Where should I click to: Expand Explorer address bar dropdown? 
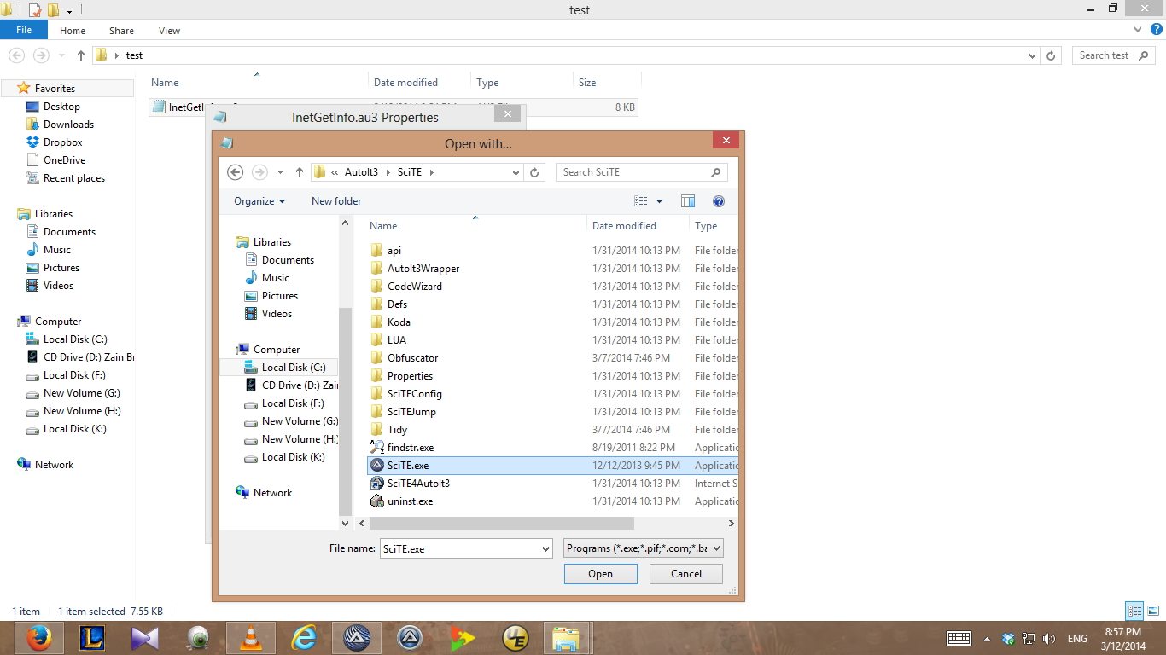tap(1033, 55)
